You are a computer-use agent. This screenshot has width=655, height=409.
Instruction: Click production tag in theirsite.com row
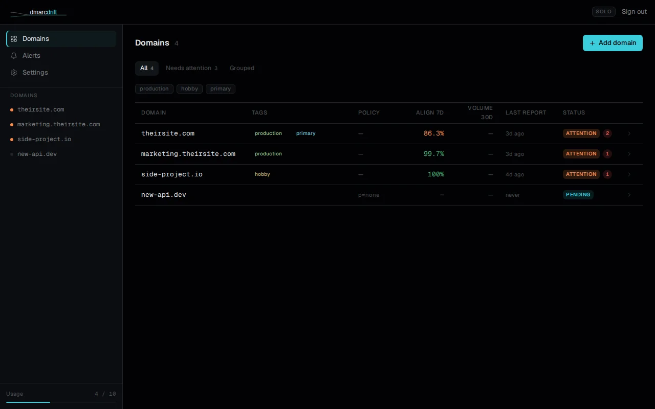268,133
